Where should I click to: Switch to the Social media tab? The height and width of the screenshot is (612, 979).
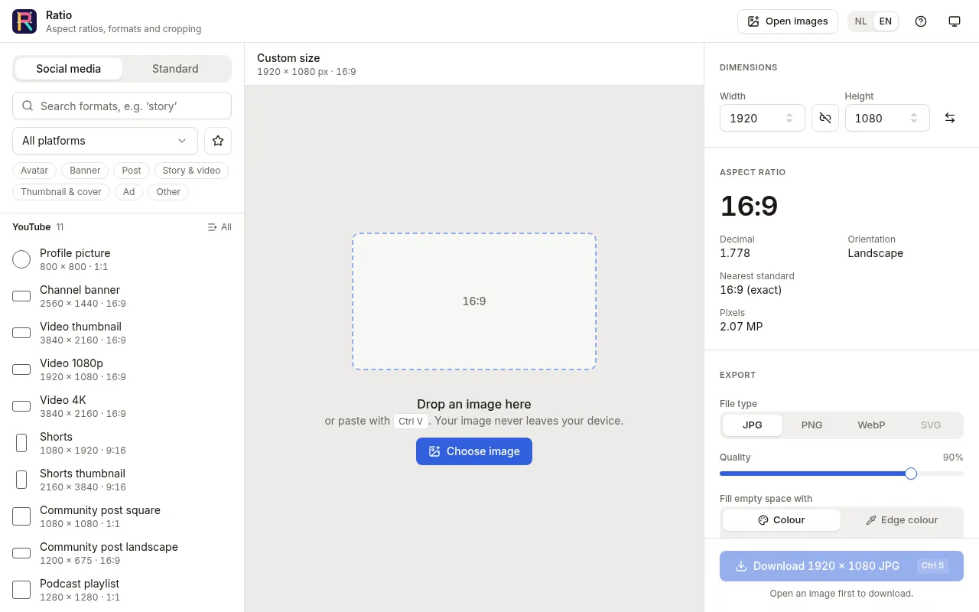(x=69, y=69)
